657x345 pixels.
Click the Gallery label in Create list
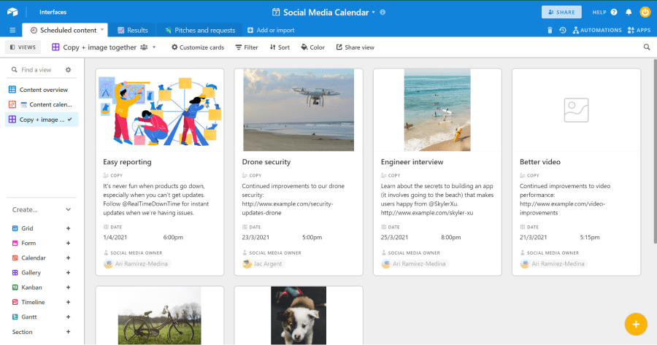[x=31, y=273]
